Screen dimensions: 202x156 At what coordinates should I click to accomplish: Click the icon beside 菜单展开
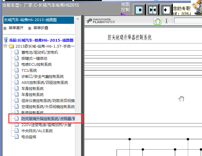5,28
